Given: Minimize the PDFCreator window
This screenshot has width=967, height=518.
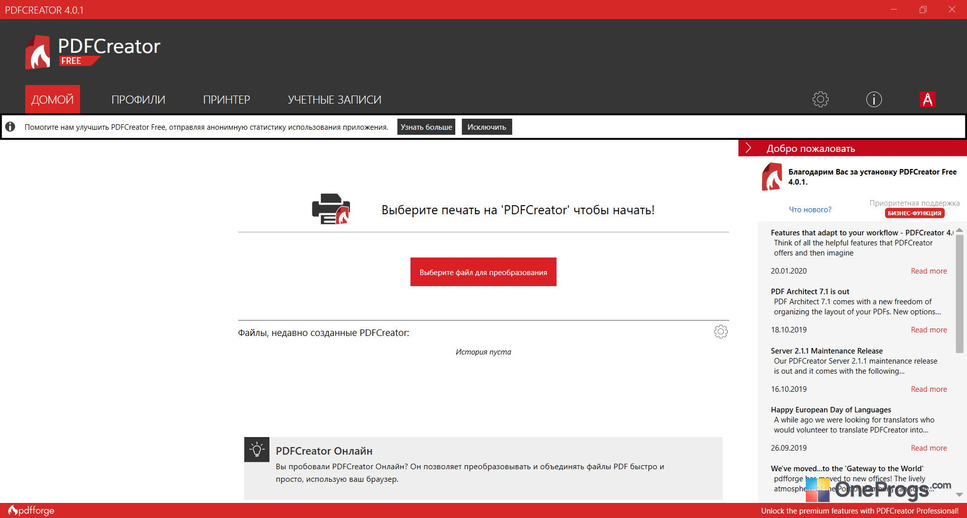Looking at the screenshot, I should tap(894, 10).
